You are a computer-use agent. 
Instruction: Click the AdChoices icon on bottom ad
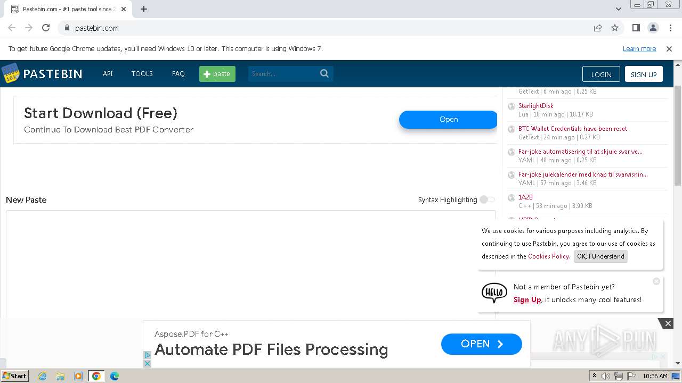pyautogui.click(x=148, y=355)
